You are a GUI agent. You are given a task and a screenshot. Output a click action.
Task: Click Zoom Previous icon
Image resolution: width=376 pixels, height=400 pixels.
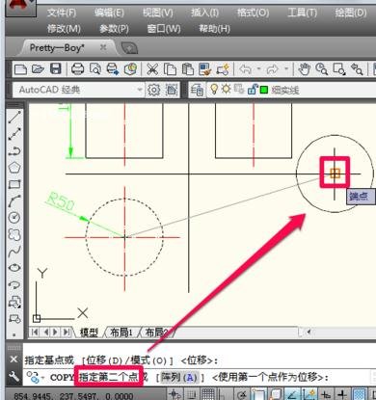tap(357, 69)
